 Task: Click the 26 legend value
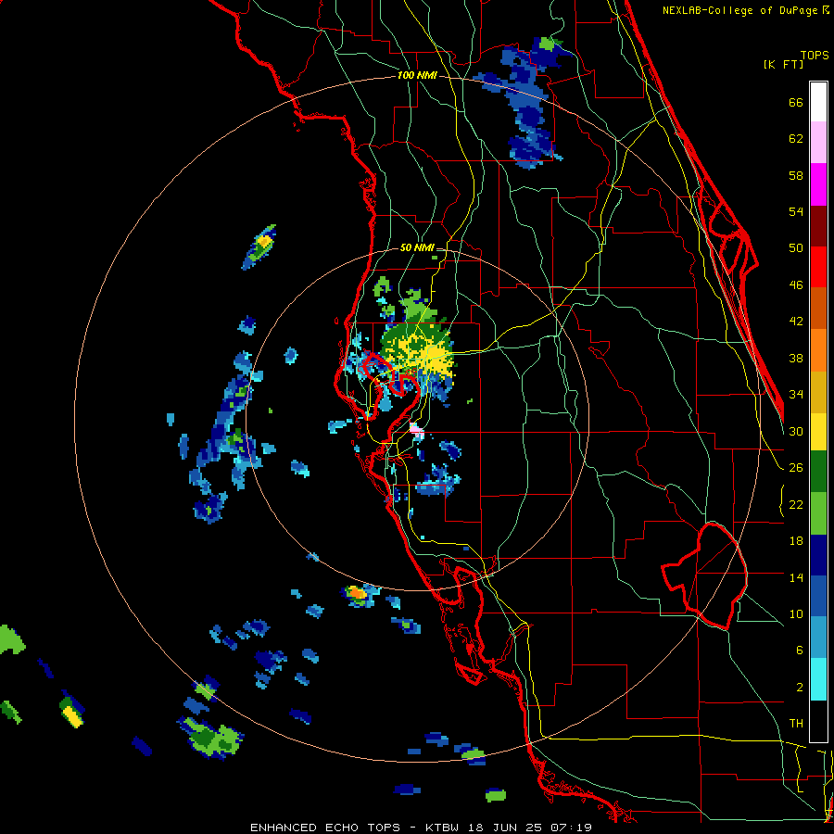tap(796, 468)
